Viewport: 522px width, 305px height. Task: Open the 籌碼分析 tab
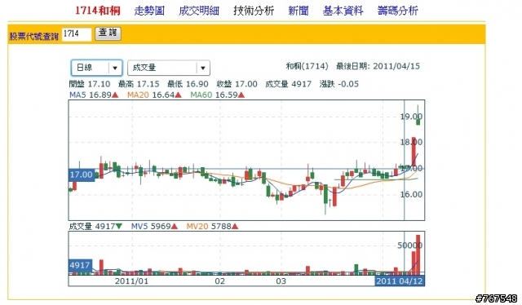[398, 11]
